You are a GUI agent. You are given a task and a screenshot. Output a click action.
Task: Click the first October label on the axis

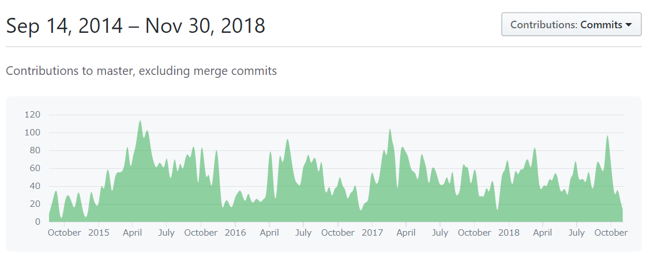64,233
